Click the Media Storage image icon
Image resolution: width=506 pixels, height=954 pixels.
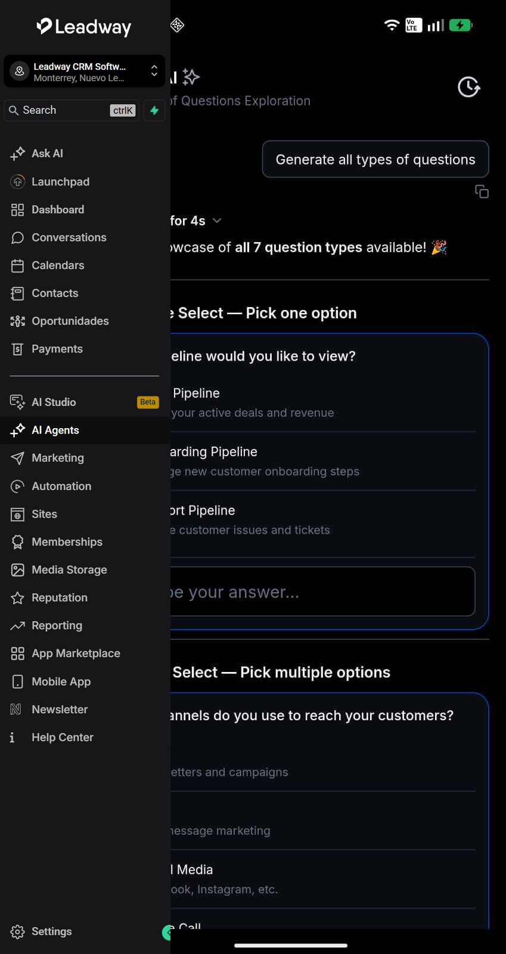pos(17,569)
